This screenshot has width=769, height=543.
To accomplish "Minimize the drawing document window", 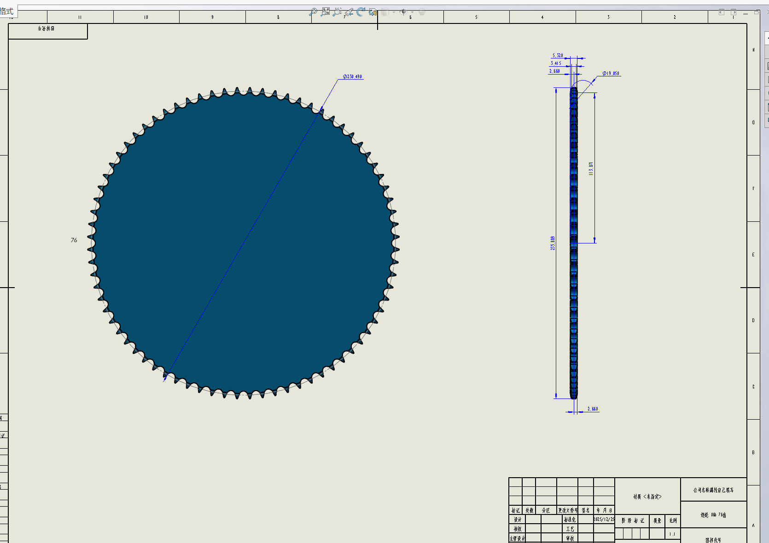I will pos(746,13).
